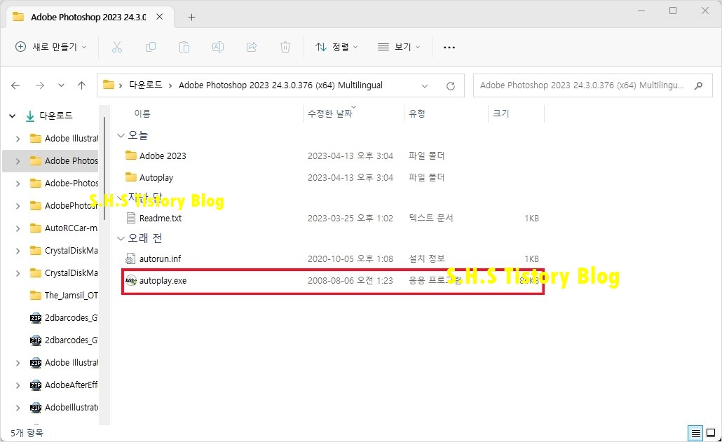Open the 정렬 sort dropdown
The image size is (722, 442).
point(336,47)
